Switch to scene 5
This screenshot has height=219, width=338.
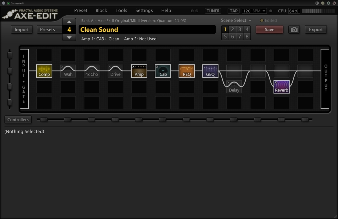pos(225,36)
